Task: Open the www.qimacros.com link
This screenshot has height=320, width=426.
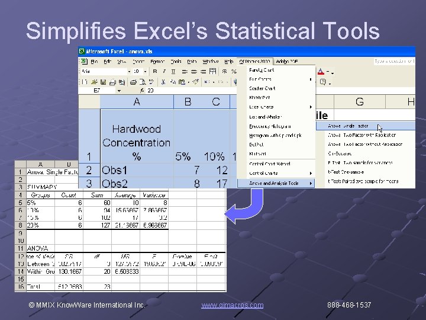Action: pyautogui.click(x=233, y=305)
